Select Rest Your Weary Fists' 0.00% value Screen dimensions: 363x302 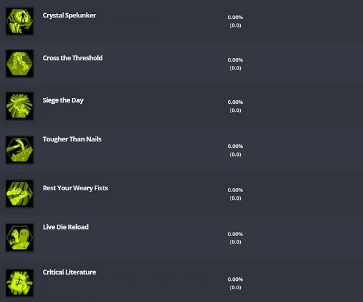[235, 190]
